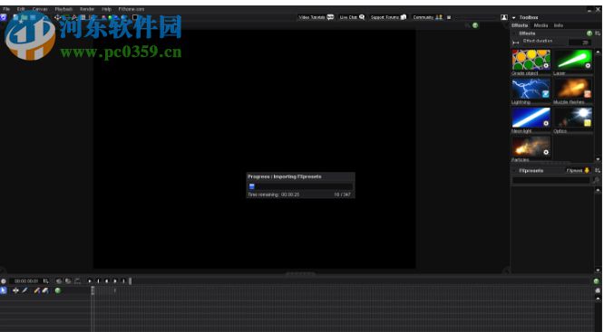Click the effects list scrollbar up arrow
604x332 pixels.
tap(598, 52)
